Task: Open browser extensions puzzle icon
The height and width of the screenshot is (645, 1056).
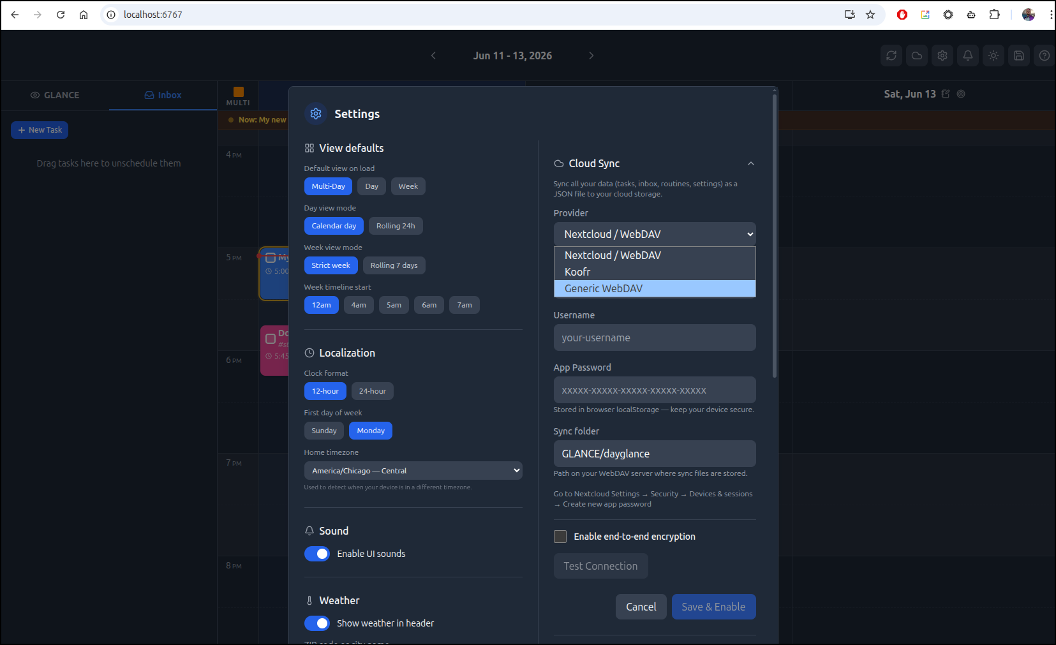Action: 994,15
